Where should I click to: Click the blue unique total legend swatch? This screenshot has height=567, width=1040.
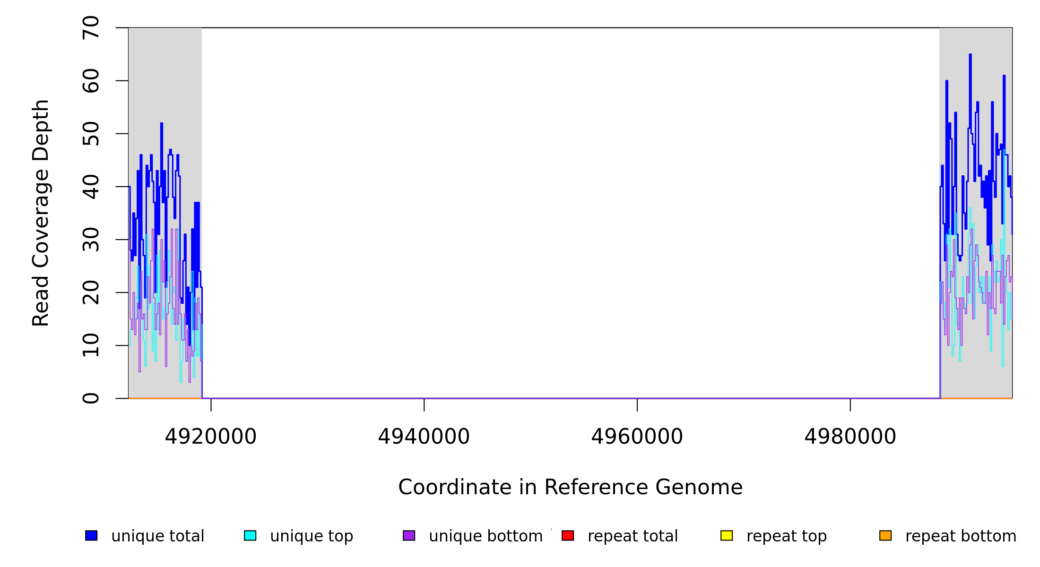(91, 535)
